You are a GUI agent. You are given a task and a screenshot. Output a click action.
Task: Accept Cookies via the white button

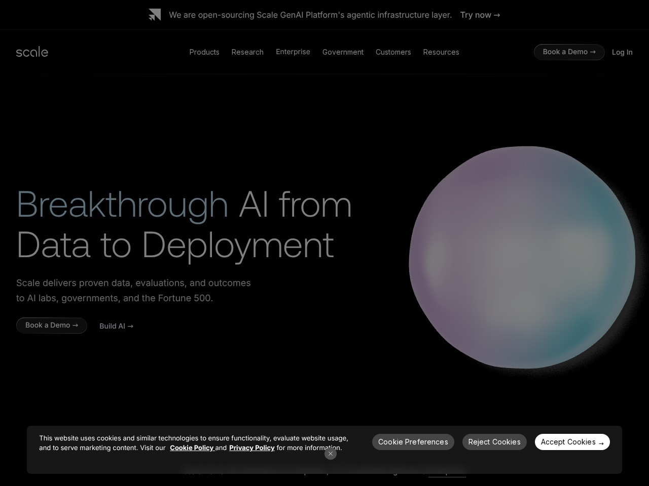(x=572, y=442)
